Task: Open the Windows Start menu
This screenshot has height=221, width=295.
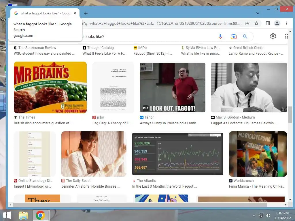Action: (x=7, y=215)
